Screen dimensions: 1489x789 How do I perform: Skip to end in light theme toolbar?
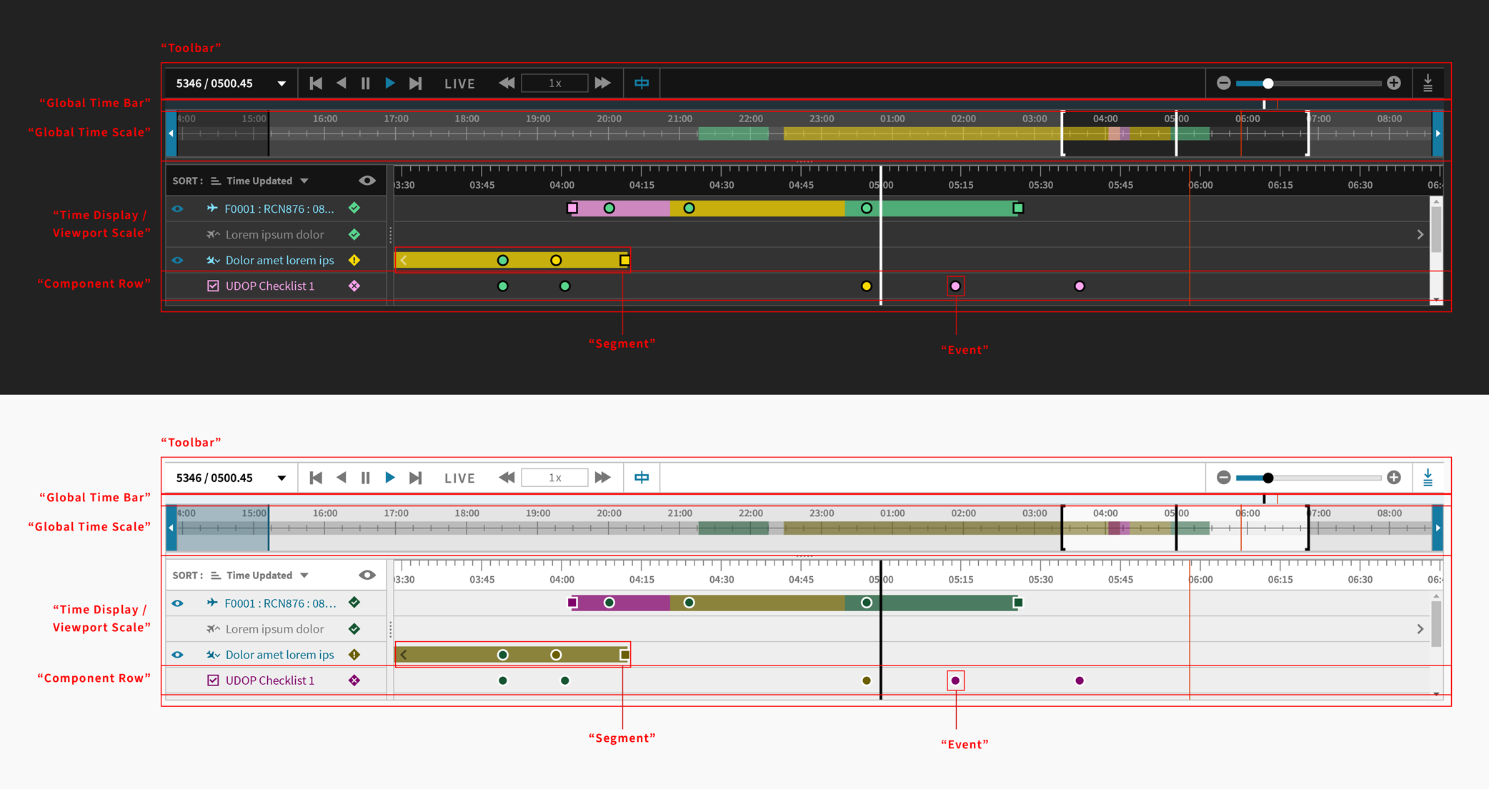[416, 478]
